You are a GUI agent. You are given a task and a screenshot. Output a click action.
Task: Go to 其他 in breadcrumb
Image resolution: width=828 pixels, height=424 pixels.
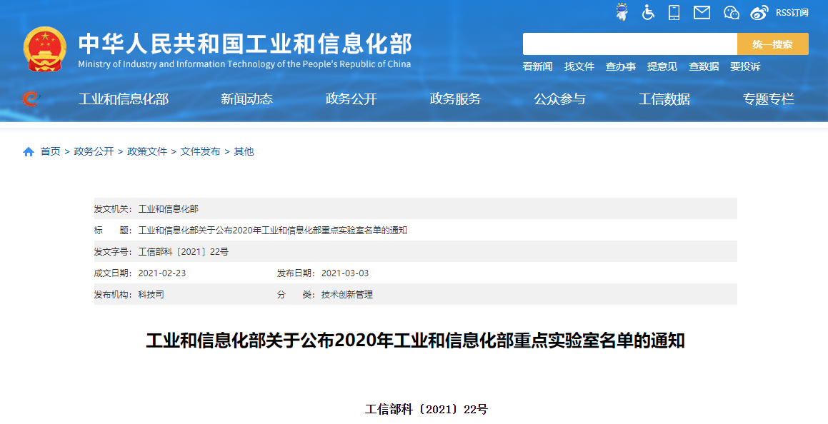[244, 152]
